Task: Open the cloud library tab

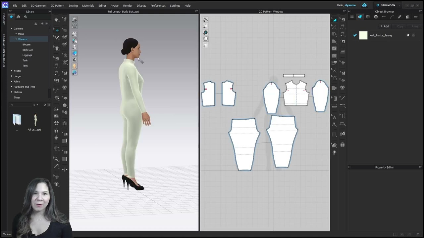Action: pos(18,17)
